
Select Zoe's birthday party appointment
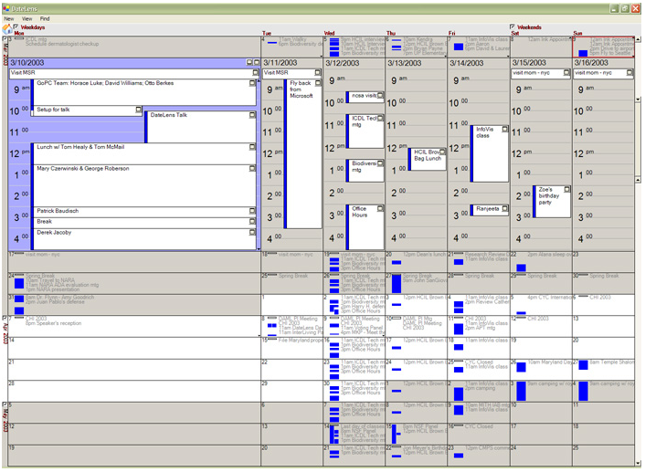(552, 202)
